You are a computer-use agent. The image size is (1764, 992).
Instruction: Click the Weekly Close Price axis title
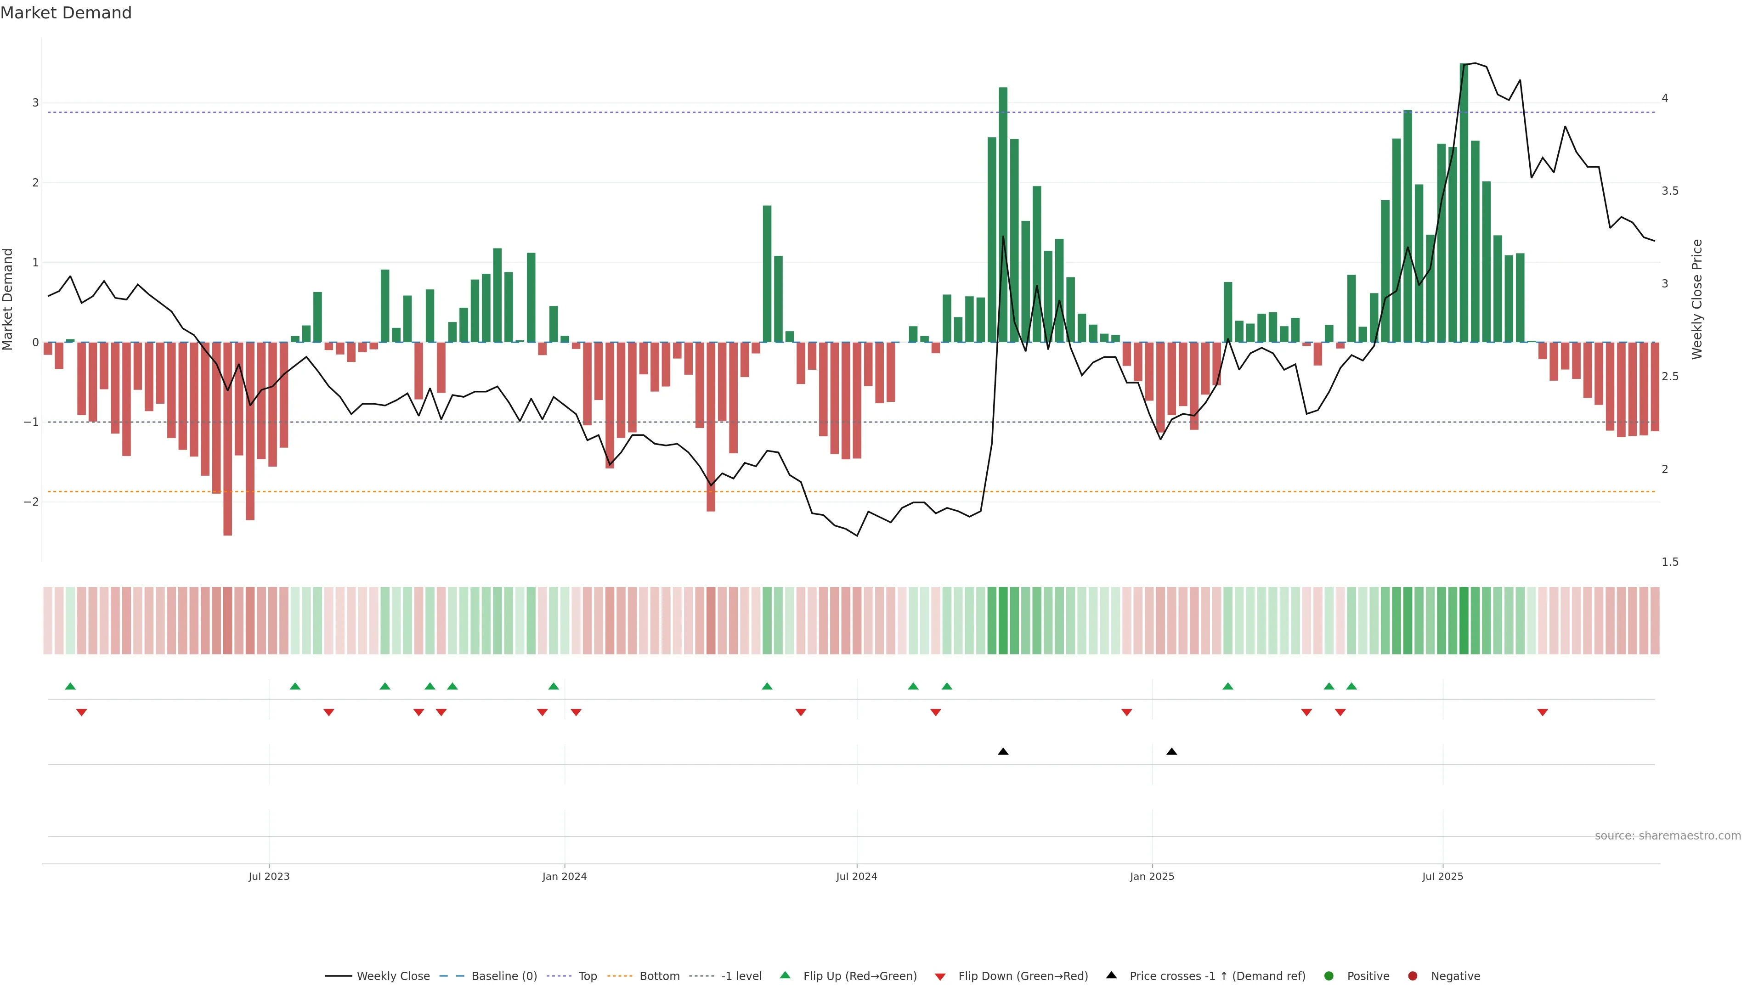pos(1696,299)
